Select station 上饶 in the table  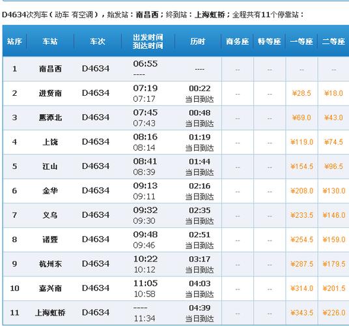50,142
